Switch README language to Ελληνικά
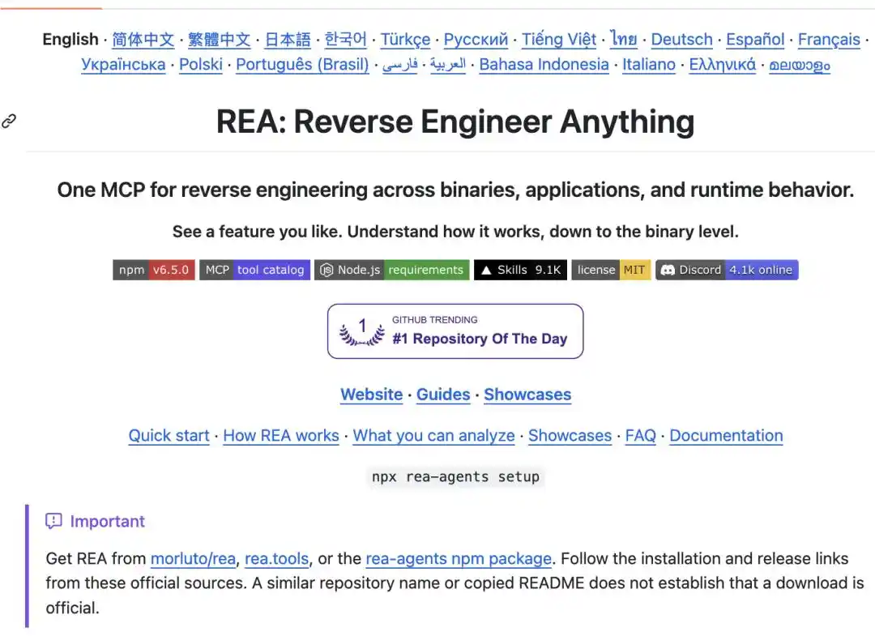This screenshot has width=875, height=636. 723,65
